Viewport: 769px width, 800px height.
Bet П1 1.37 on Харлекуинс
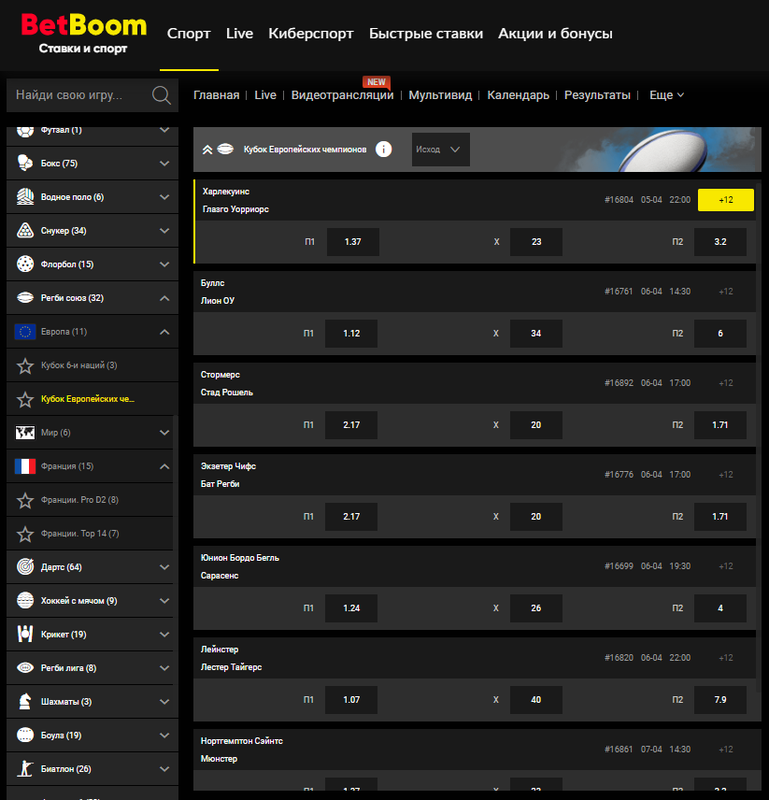pos(353,242)
